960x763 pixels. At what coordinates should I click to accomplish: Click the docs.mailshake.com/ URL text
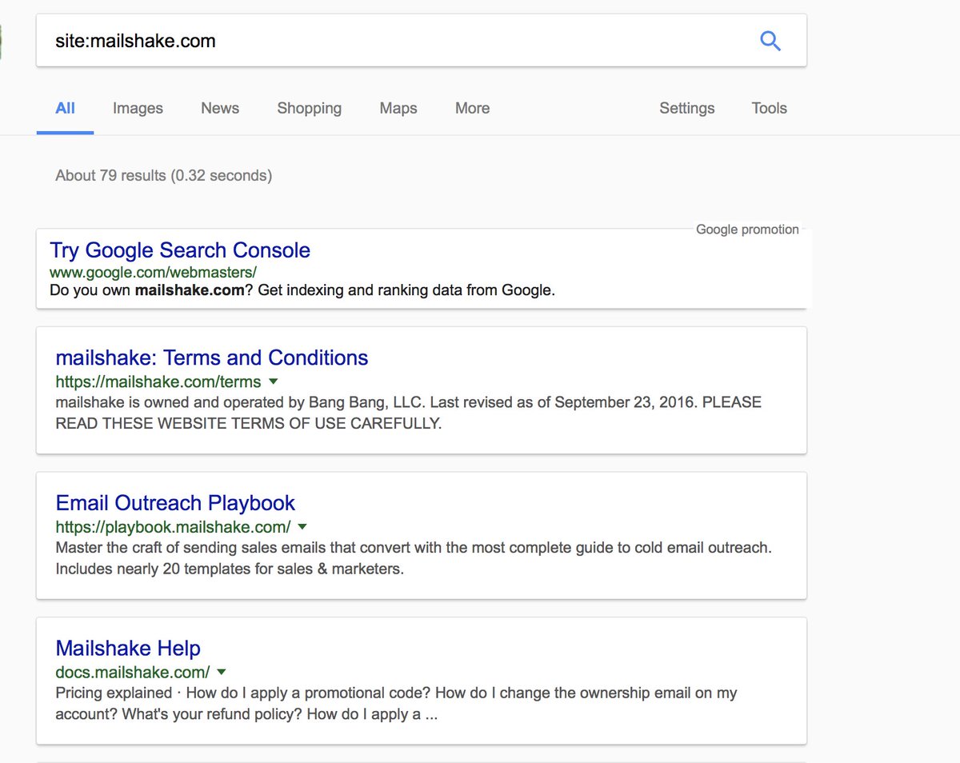(x=133, y=672)
